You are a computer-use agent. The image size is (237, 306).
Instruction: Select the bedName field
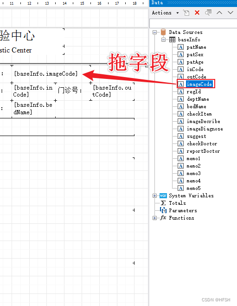click(x=196, y=106)
